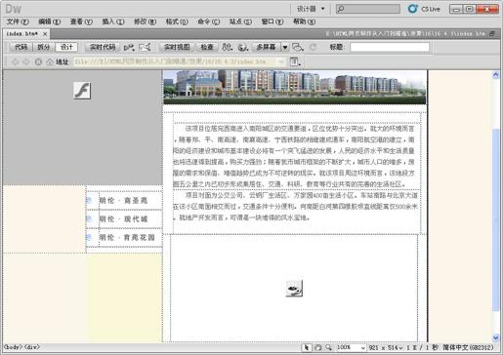Open CS Live services
The width and height of the screenshot is (503, 355).
point(424,9)
